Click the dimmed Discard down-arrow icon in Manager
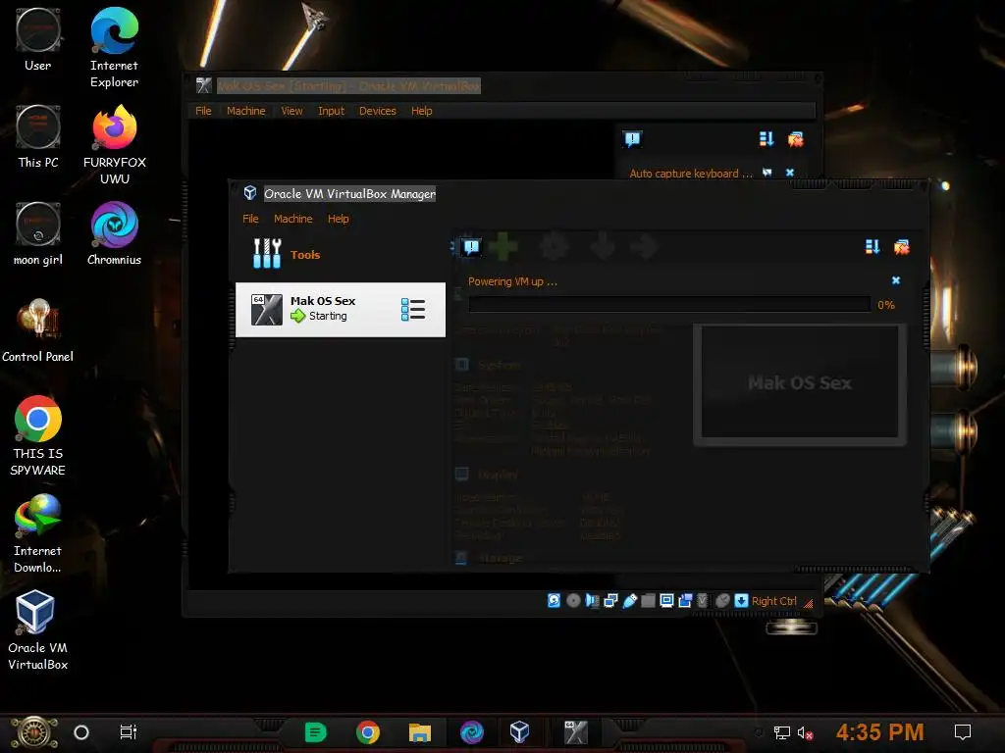 click(x=603, y=246)
